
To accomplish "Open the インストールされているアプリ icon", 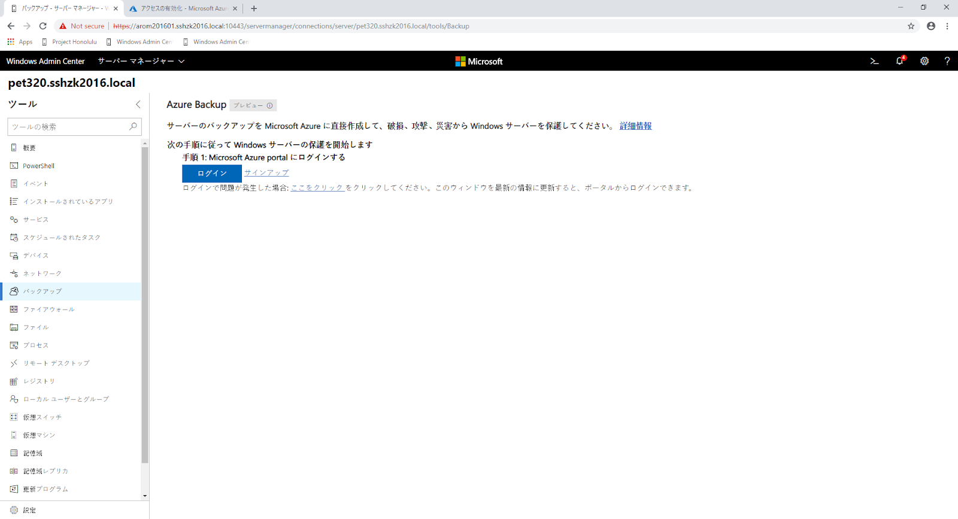I will (x=14, y=202).
